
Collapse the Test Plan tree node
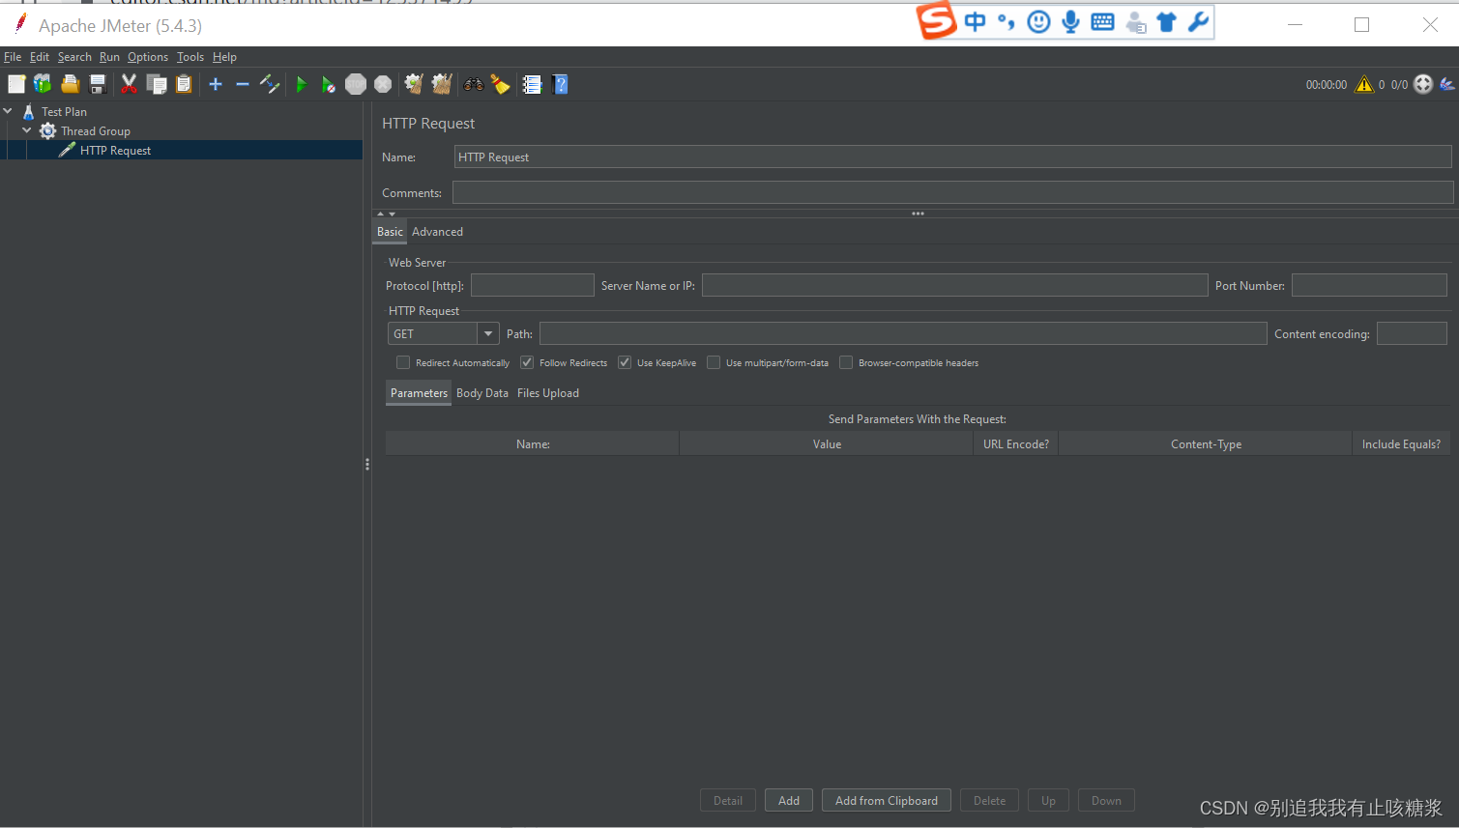pyautogui.click(x=8, y=111)
